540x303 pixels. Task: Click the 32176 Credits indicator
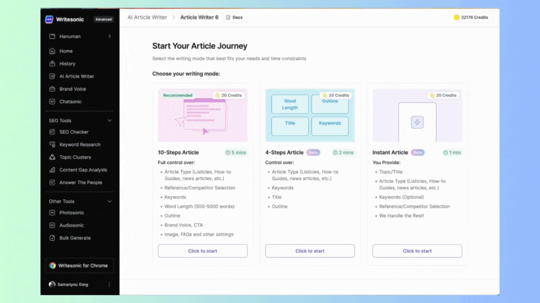click(471, 17)
